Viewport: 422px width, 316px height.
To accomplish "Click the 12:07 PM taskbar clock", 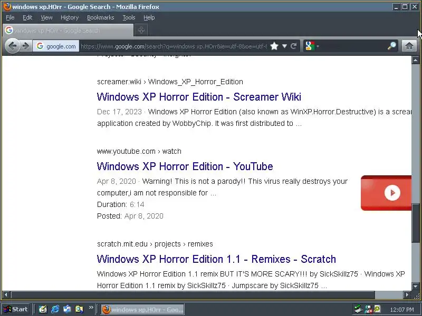I will 402,310.
